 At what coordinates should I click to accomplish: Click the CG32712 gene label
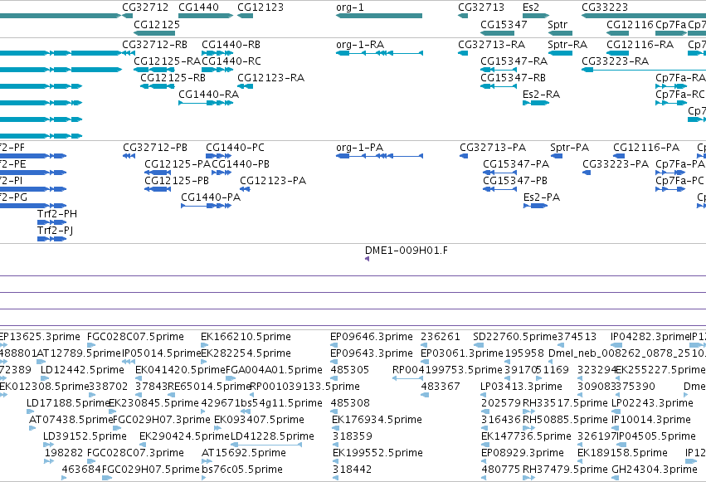click(145, 7)
